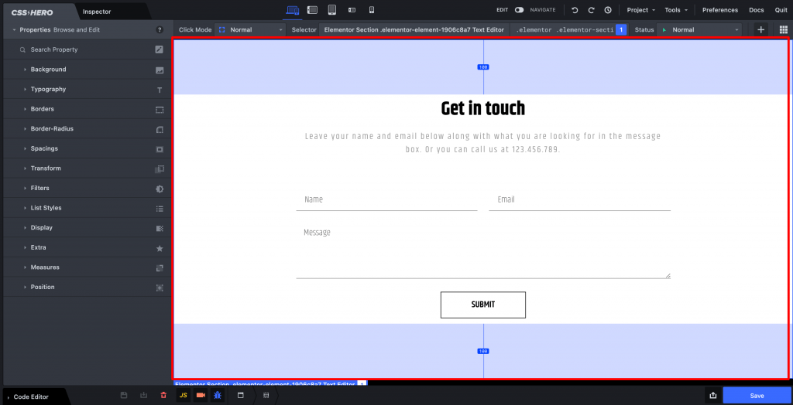The image size is (793, 405).
Task: Click the Email input field
Action: coord(579,200)
